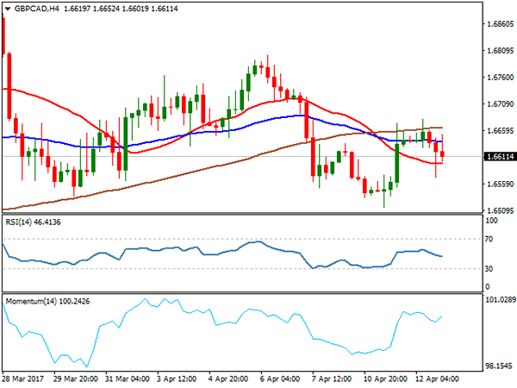Select the 1.65095 price axis label
The image size is (517, 388).
[x=500, y=210]
